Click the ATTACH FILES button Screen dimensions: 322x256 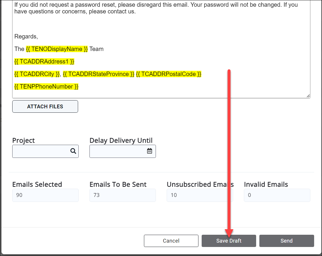click(x=45, y=106)
